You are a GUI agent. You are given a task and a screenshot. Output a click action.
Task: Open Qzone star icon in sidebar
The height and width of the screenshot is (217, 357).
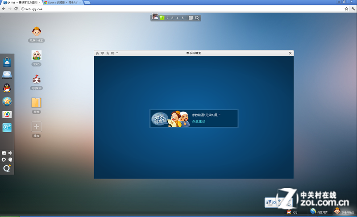7,101
